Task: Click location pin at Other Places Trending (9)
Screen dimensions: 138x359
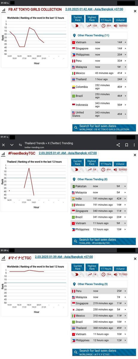Action: pos(74,284)
